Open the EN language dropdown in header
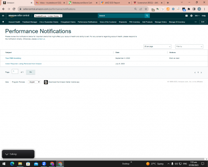 pos(197,16)
